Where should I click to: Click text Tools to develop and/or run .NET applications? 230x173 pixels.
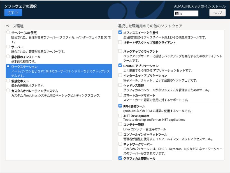point(154,120)
